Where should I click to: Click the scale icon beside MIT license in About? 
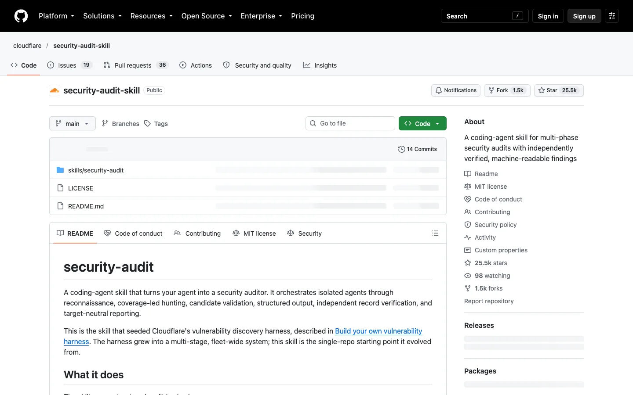(468, 187)
